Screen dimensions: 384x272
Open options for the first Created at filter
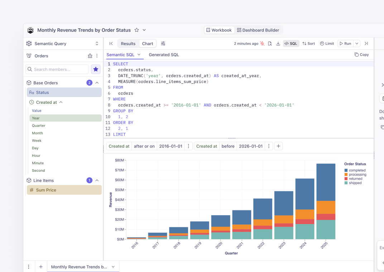(188, 146)
